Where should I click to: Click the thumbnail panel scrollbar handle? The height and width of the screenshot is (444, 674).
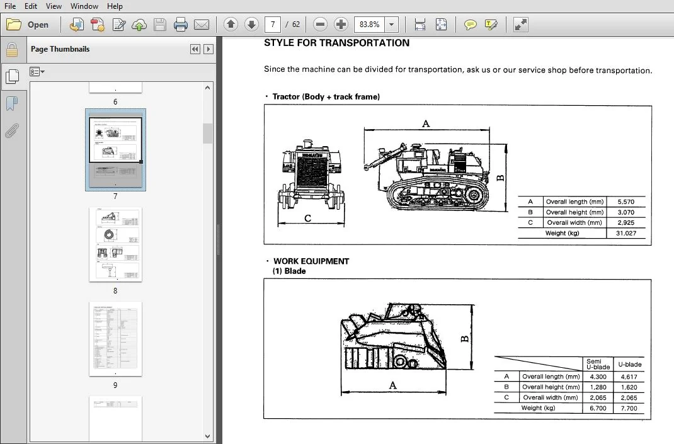208,134
